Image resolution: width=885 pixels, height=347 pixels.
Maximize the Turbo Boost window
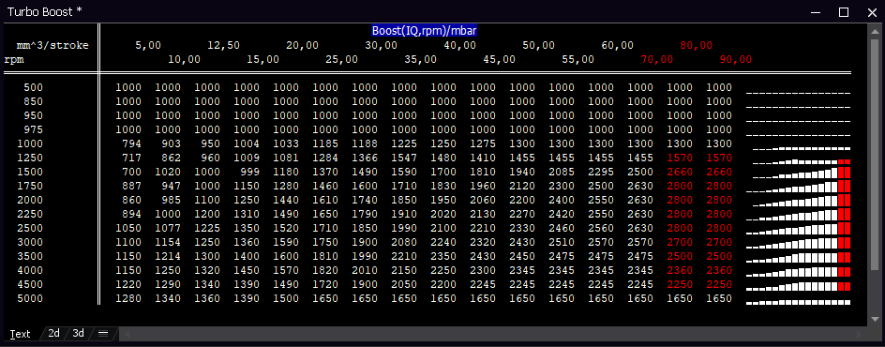pyautogui.click(x=844, y=12)
